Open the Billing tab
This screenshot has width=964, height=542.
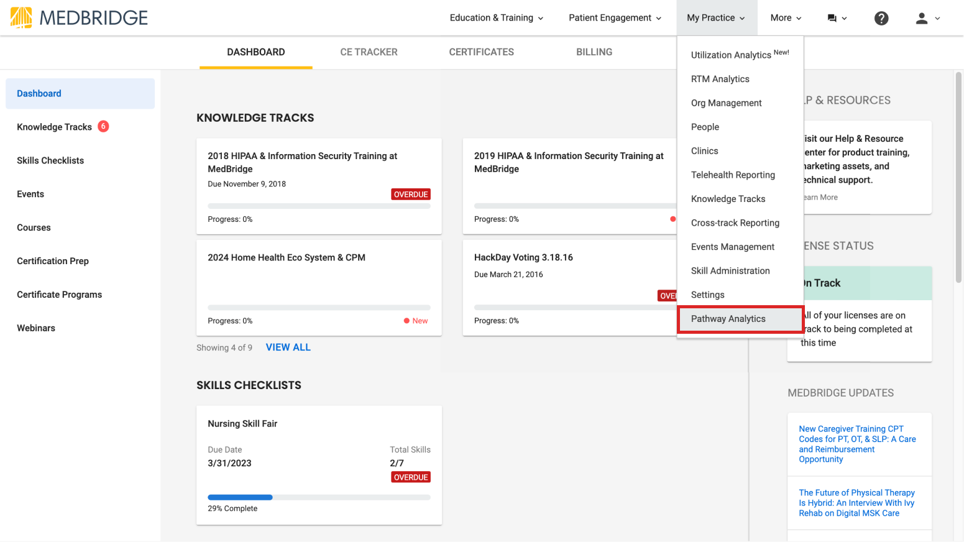594,52
